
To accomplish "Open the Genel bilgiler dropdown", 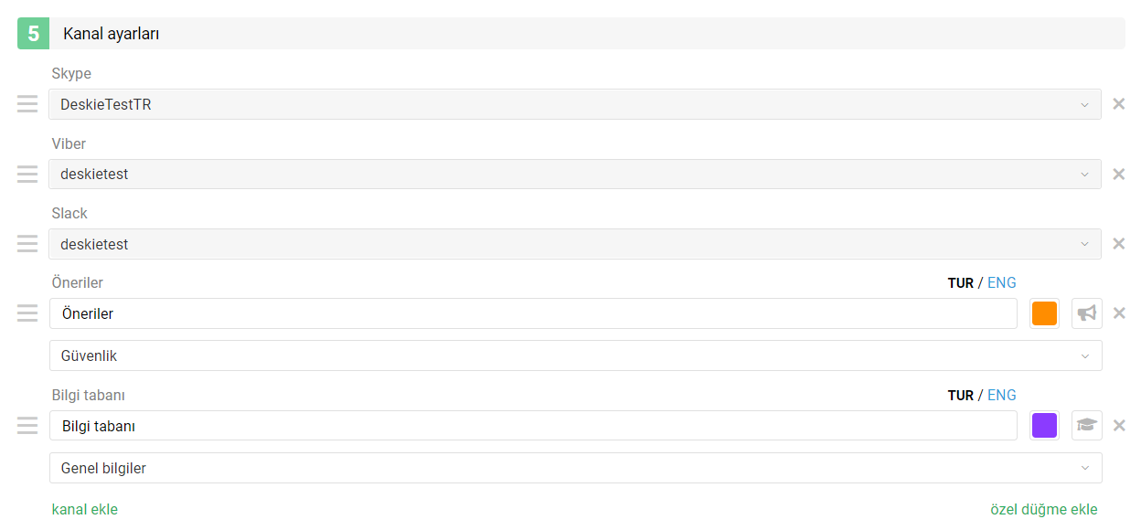I will coord(575,468).
